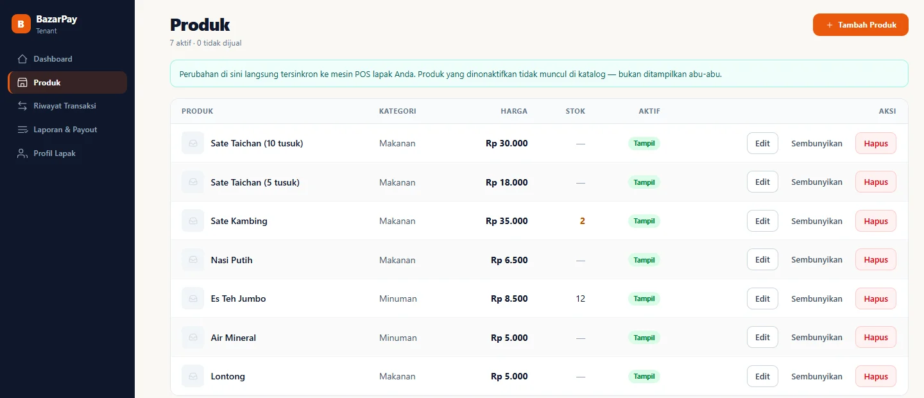This screenshot has height=398, width=924.
Task: Click Sembunyikan for Lontong
Action: point(817,376)
